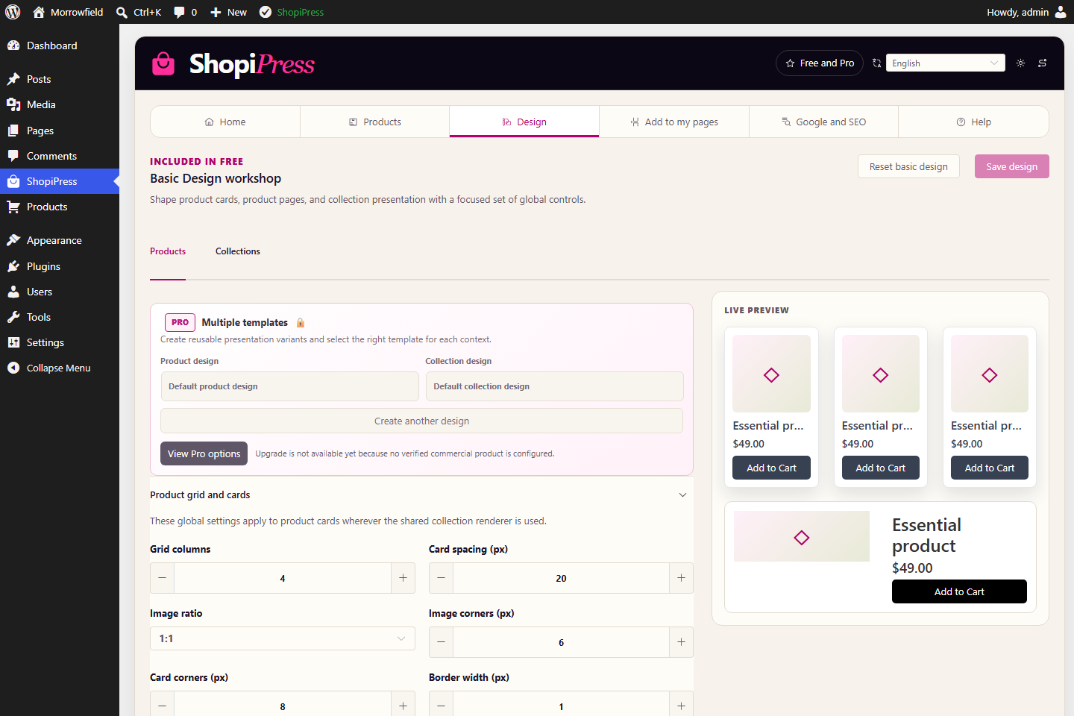Increase Border width value
Screen dimensions: 1074x716
[681, 706]
